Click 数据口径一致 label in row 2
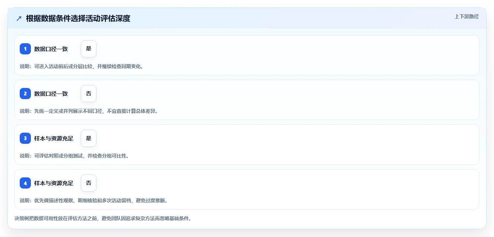The width and height of the screenshot is (494, 237). point(51,94)
